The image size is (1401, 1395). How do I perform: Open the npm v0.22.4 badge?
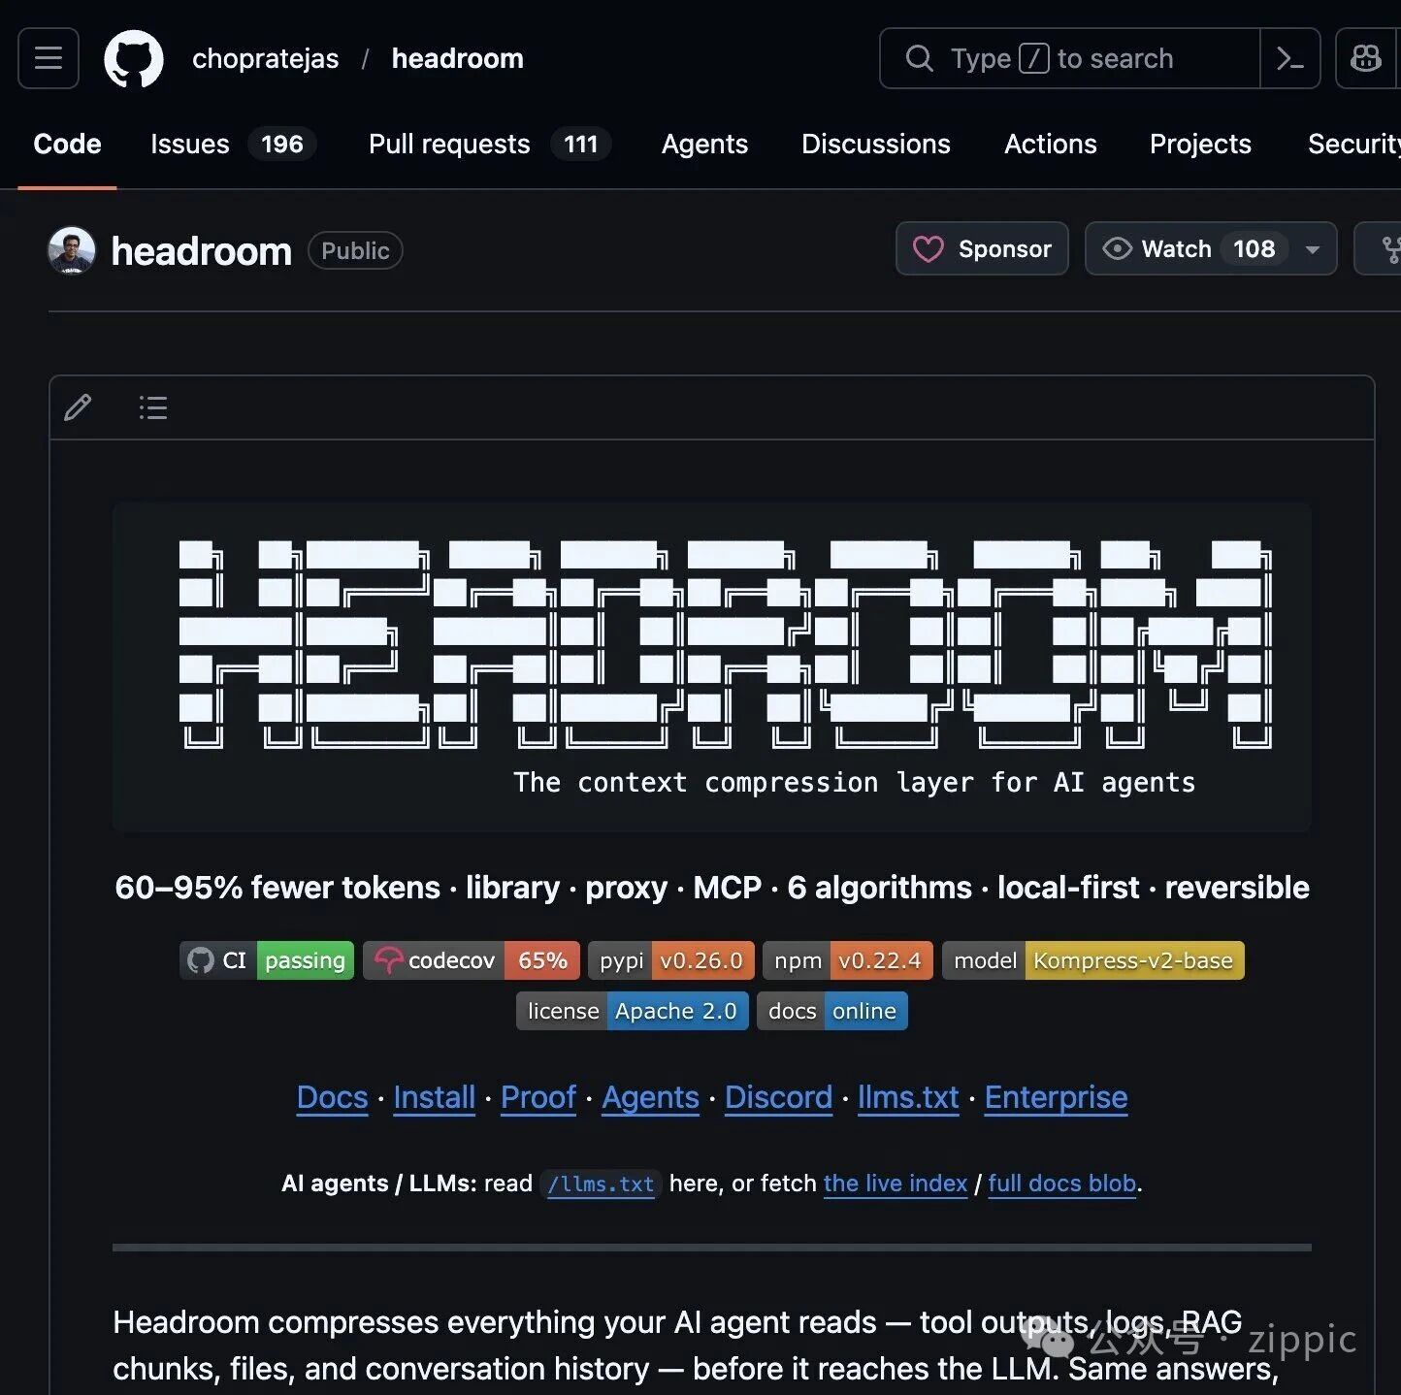pyautogui.click(x=848, y=960)
